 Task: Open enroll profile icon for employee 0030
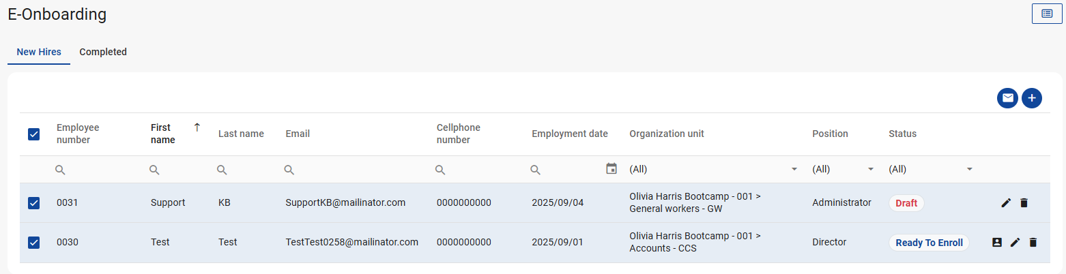(997, 243)
